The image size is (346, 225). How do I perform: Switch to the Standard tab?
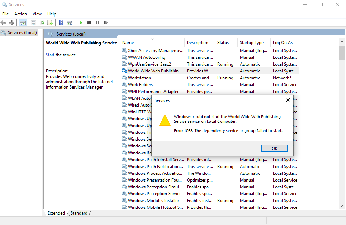[x=79, y=213]
